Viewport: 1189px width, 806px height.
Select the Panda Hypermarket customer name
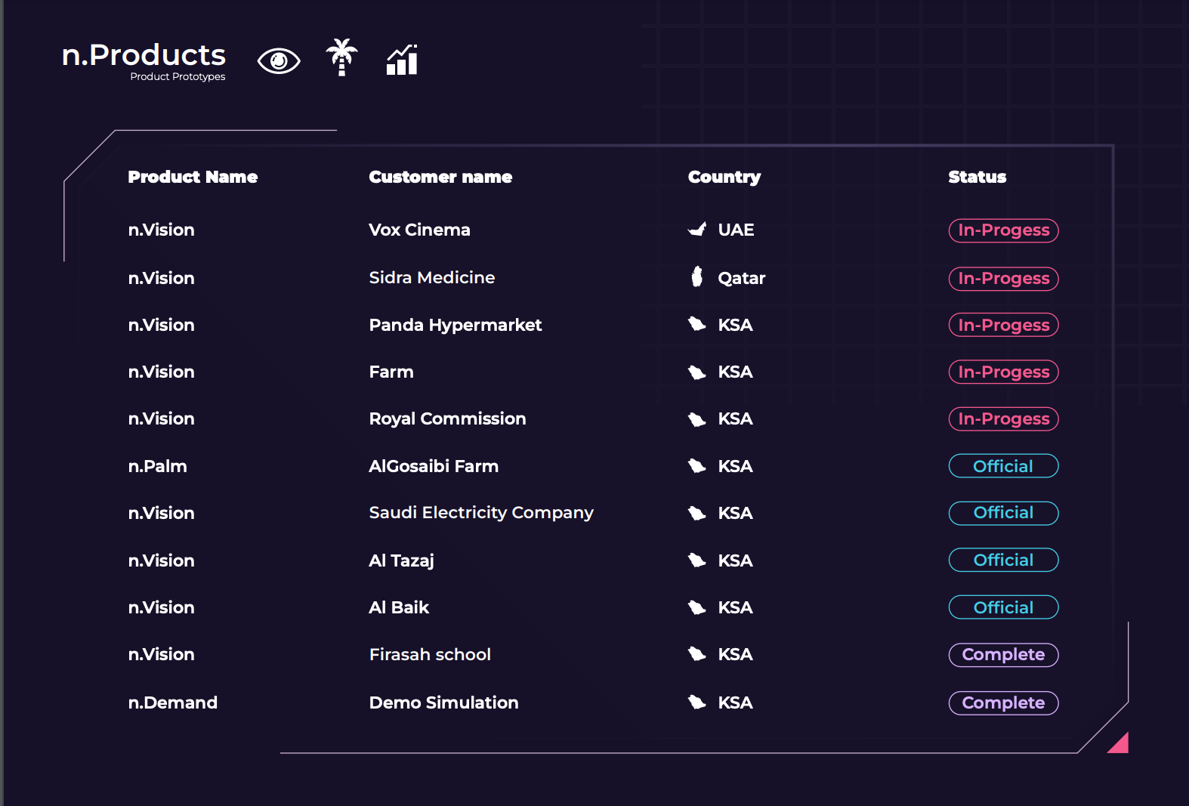point(456,325)
